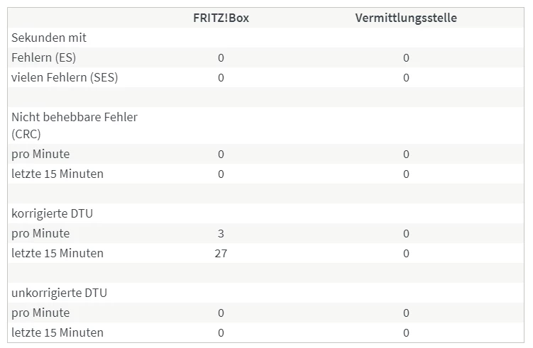Screen dimensions: 533x348
Task: Click 'letzte 15 Minuten' label under CRC section
Action: pos(57,174)
